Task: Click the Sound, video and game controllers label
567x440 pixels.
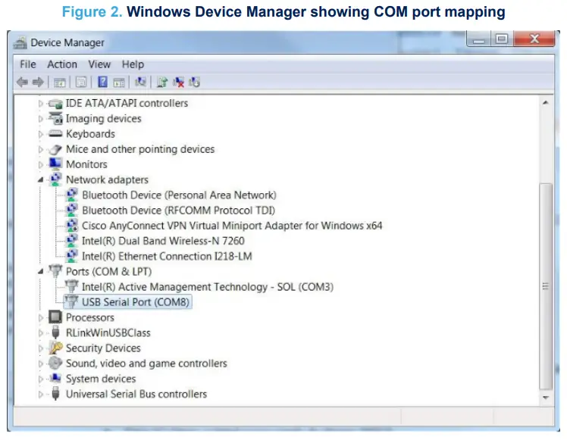Action: pos(146,363)
